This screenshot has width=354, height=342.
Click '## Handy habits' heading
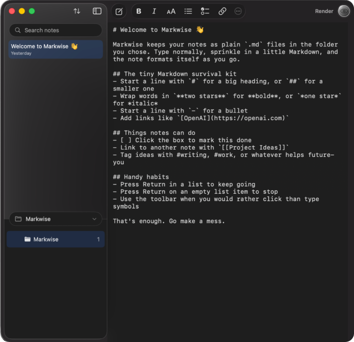pyautogui.click(x=141, y=177)
